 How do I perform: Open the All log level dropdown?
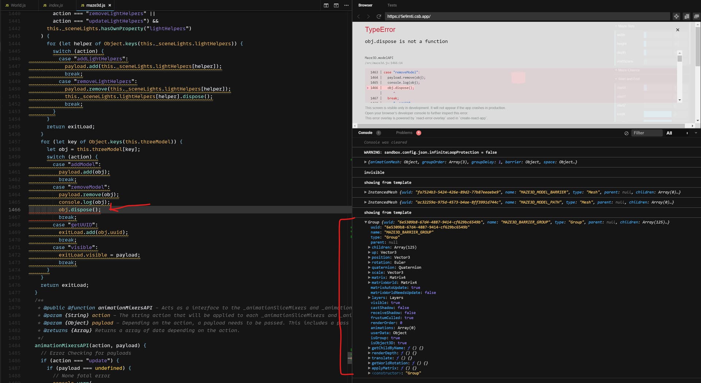click(x=677, y=133)
